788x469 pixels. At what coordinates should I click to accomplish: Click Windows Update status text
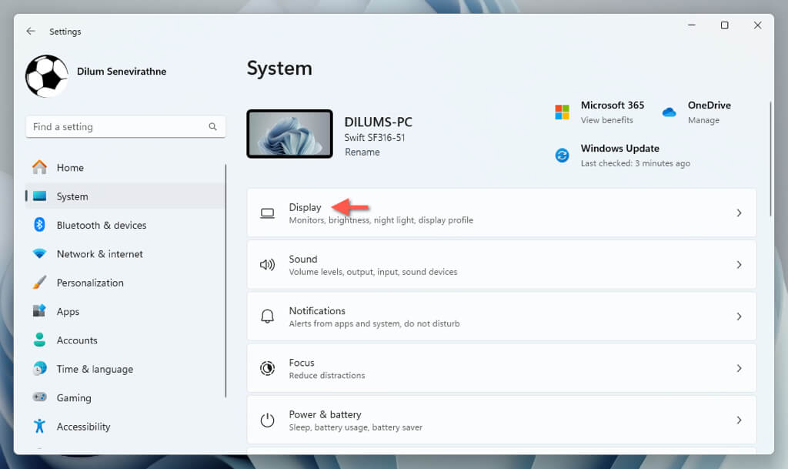pos(635,162)
